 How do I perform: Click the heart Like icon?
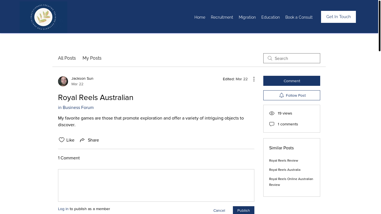coord(62,140)
